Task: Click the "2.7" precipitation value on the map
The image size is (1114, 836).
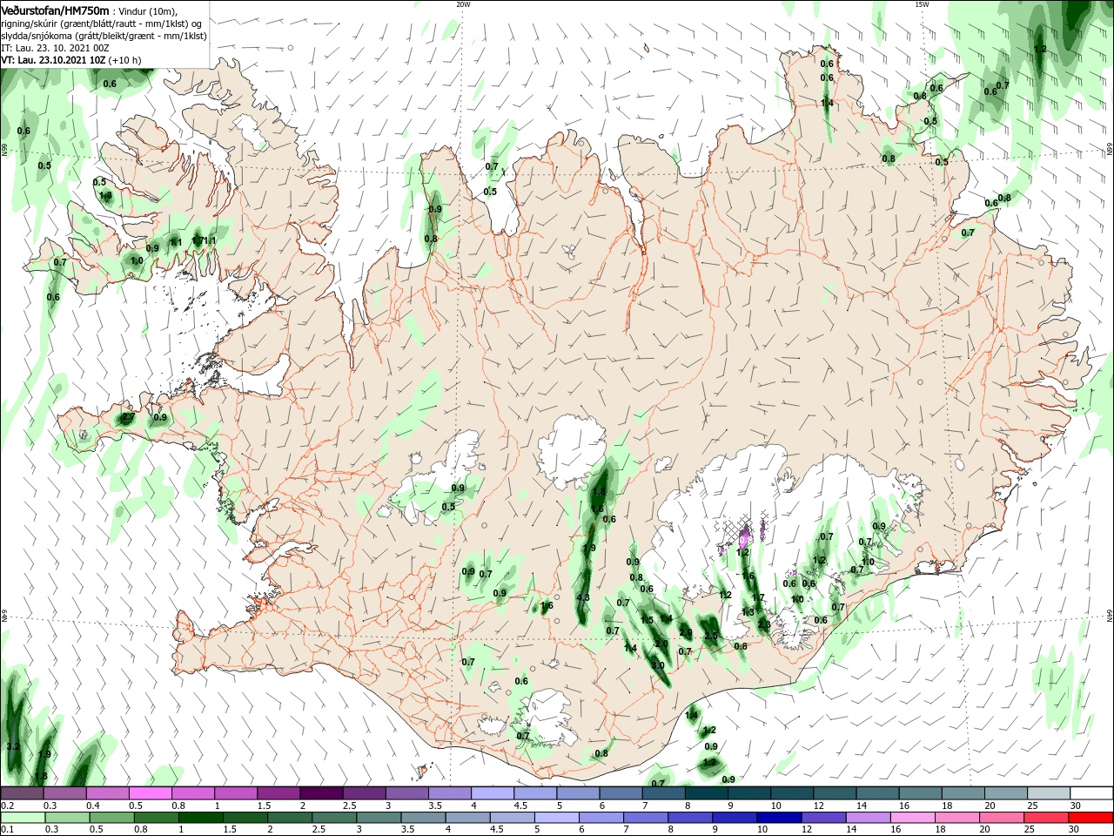Action: 128,418
